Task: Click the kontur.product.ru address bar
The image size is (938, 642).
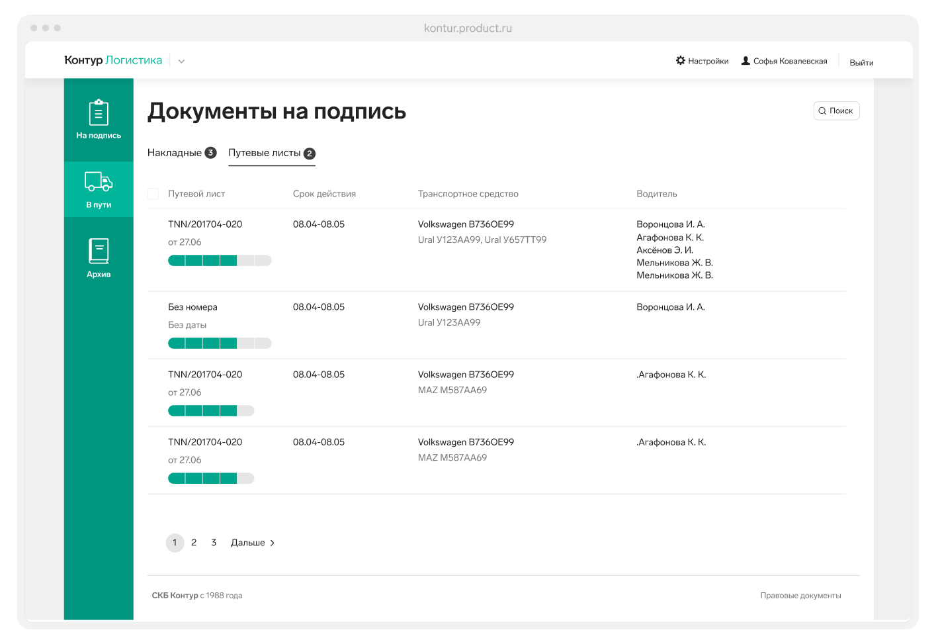Action: pyautogui.click(x=468, y=28)
